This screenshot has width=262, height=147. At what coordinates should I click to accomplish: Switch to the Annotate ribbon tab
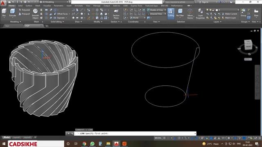[x=79, y=6]
